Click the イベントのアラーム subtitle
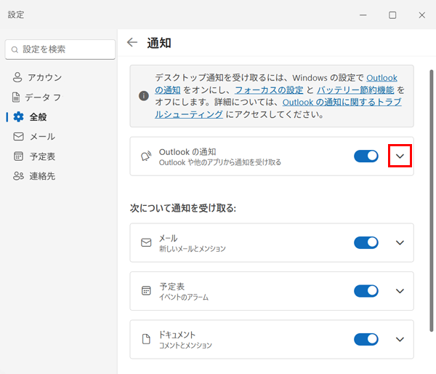436x374 pixels. (184, 297)
